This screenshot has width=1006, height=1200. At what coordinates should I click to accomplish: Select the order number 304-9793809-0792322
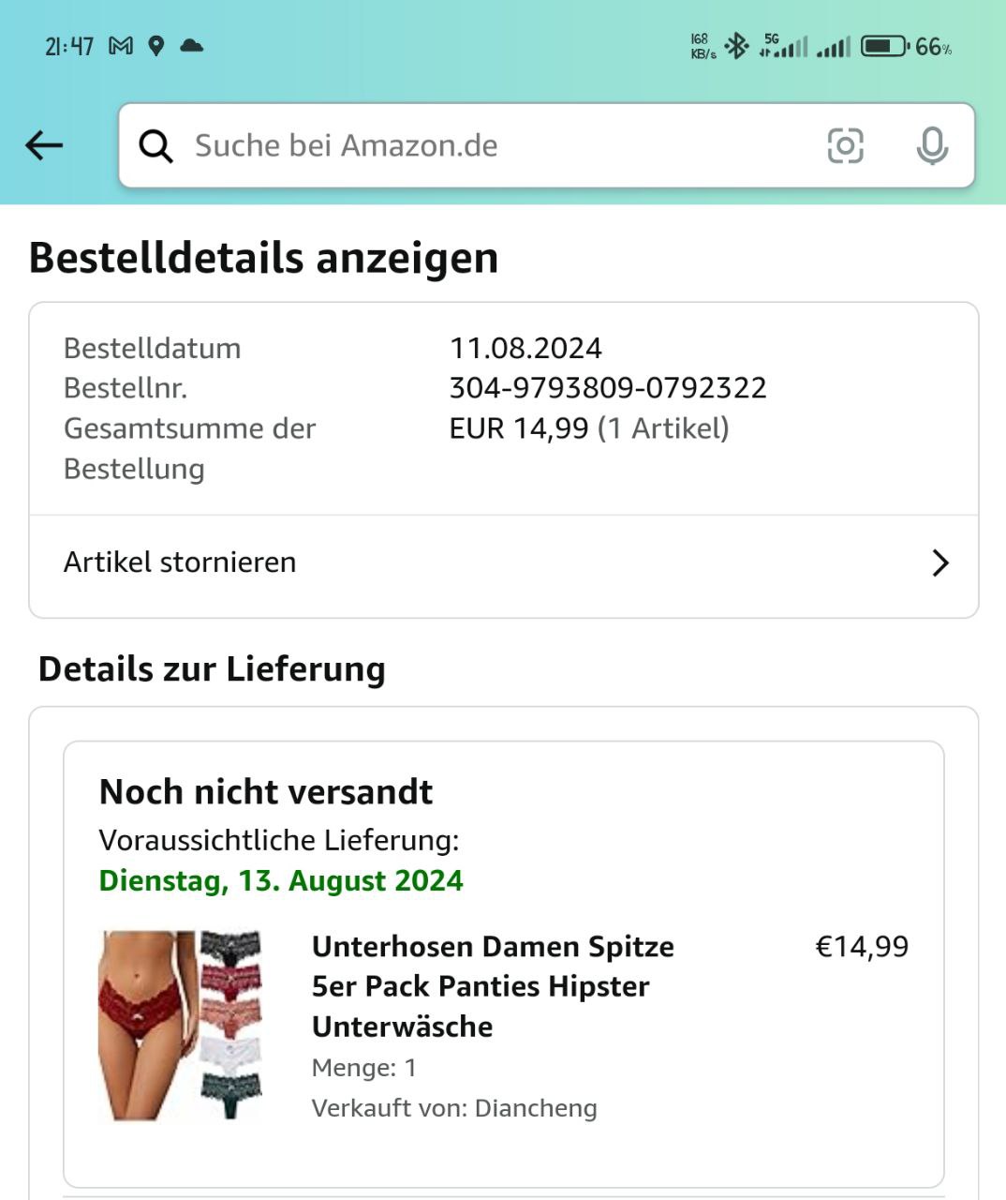click(608, 387)
